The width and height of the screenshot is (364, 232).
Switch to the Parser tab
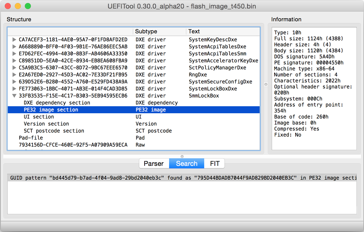pos(154,164)
